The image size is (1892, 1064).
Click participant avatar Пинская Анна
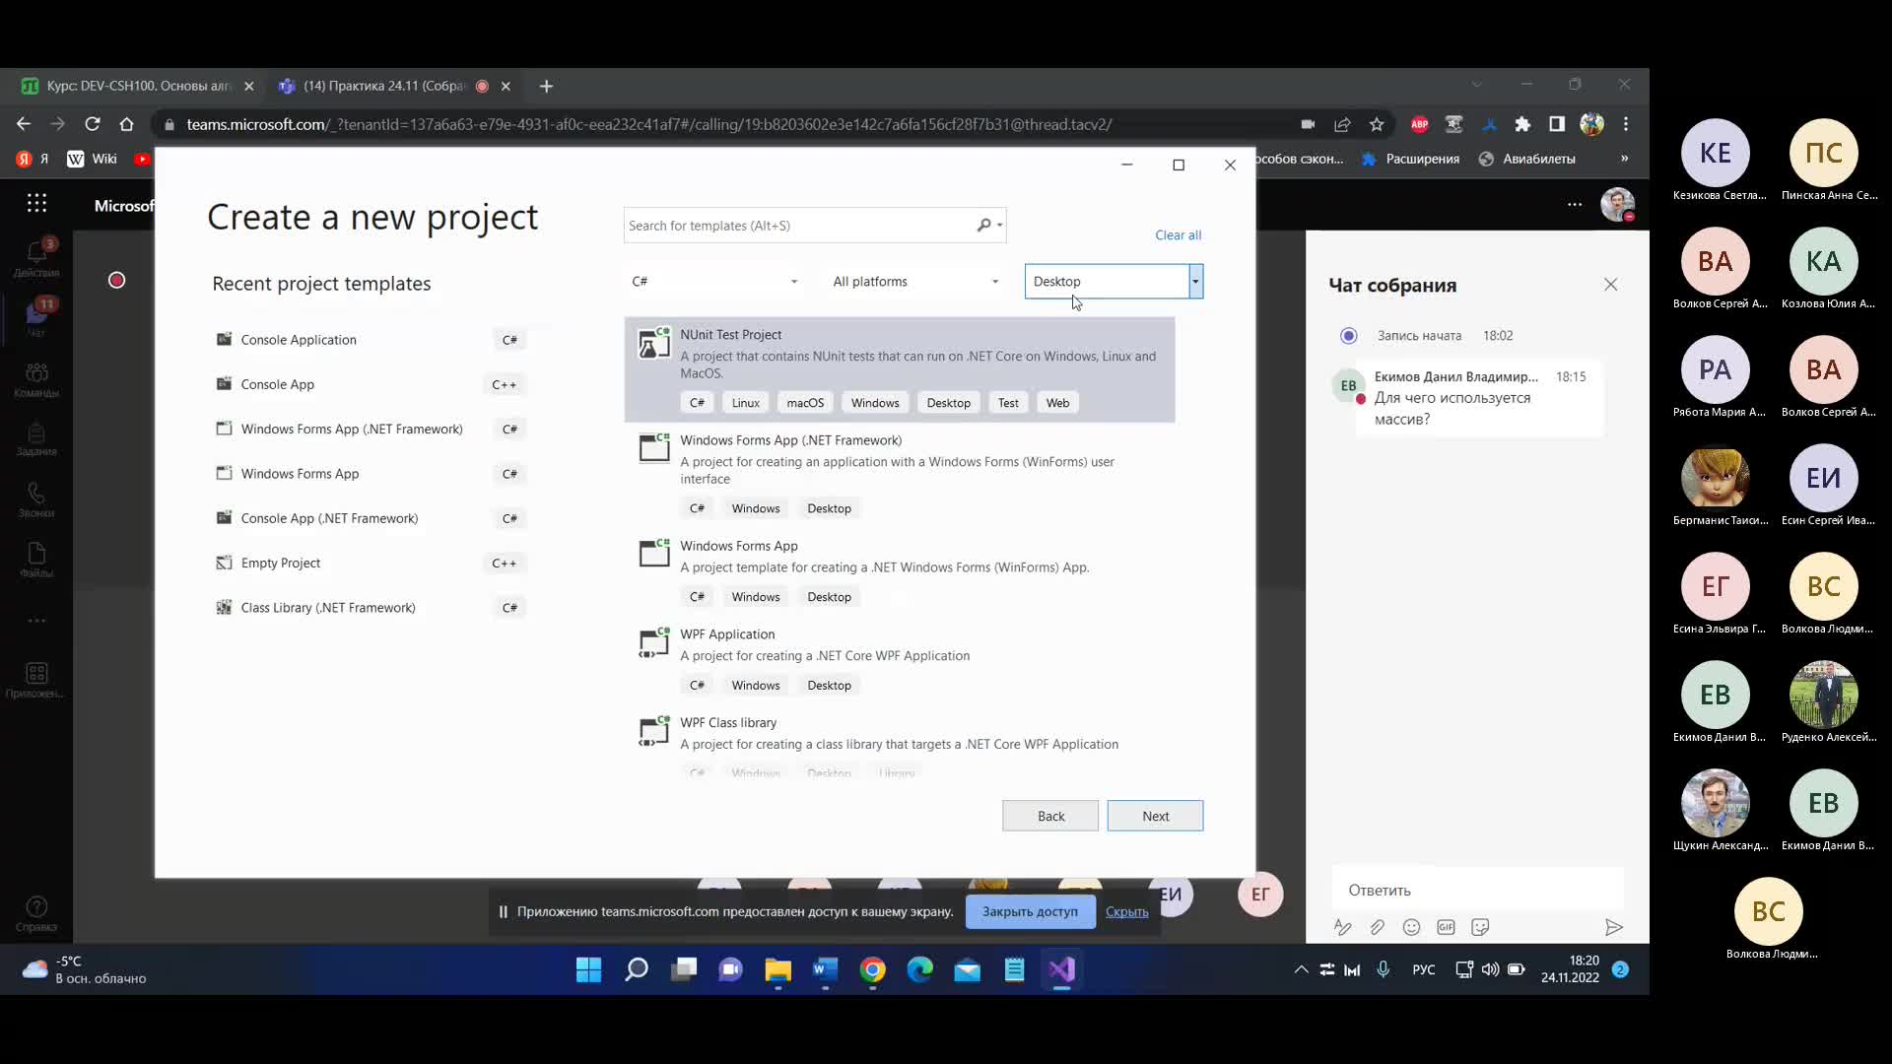(1823, 153)
